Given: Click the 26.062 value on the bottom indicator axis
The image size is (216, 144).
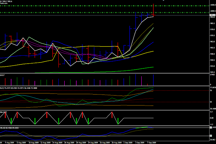Looking at the screenshot, I should click(x=213, y=140).
